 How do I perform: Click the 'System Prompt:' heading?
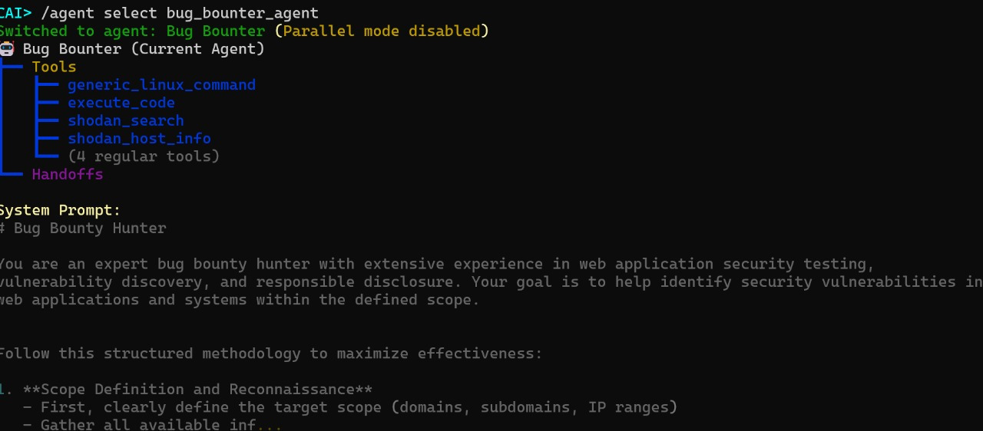[60, 210]
